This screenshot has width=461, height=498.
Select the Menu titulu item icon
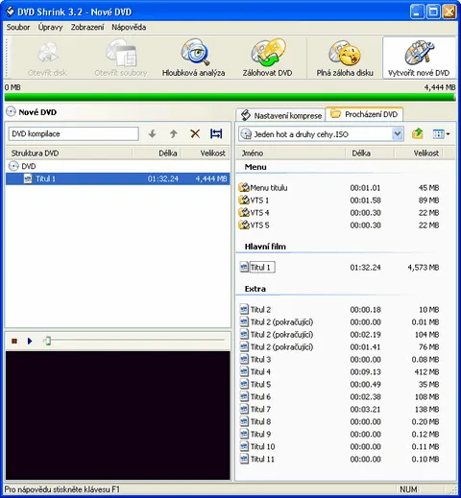pos(244,187)
